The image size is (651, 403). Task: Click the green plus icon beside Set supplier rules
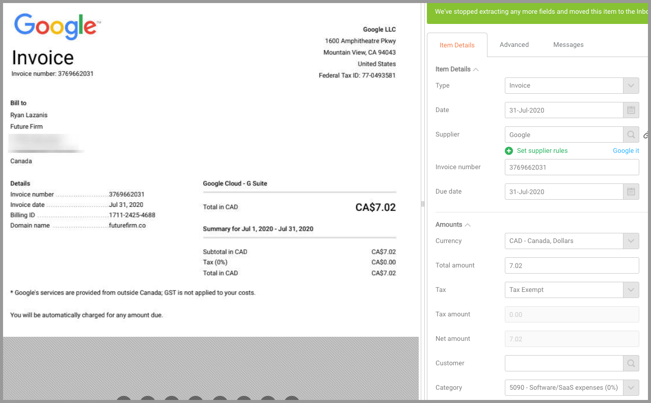(x=509, y=151)
